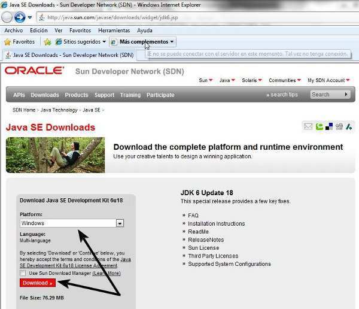Open the Downloads navigation item
Viewport: 359px width, 309px height.
45,95
